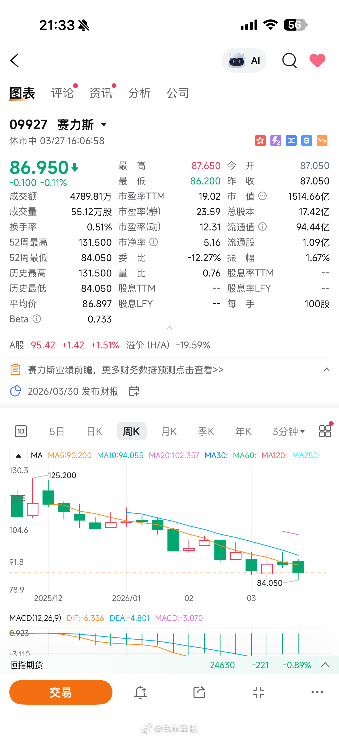Open info icon next to 市值
339x737 pixels.
click(x=262, y=196)
